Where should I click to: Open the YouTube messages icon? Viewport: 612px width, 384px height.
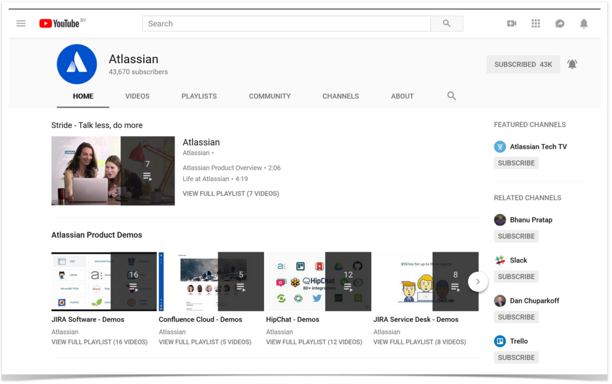(559, 23)
